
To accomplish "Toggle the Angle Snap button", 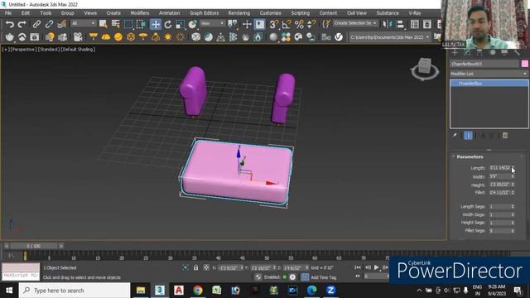I will click(287, 24).
